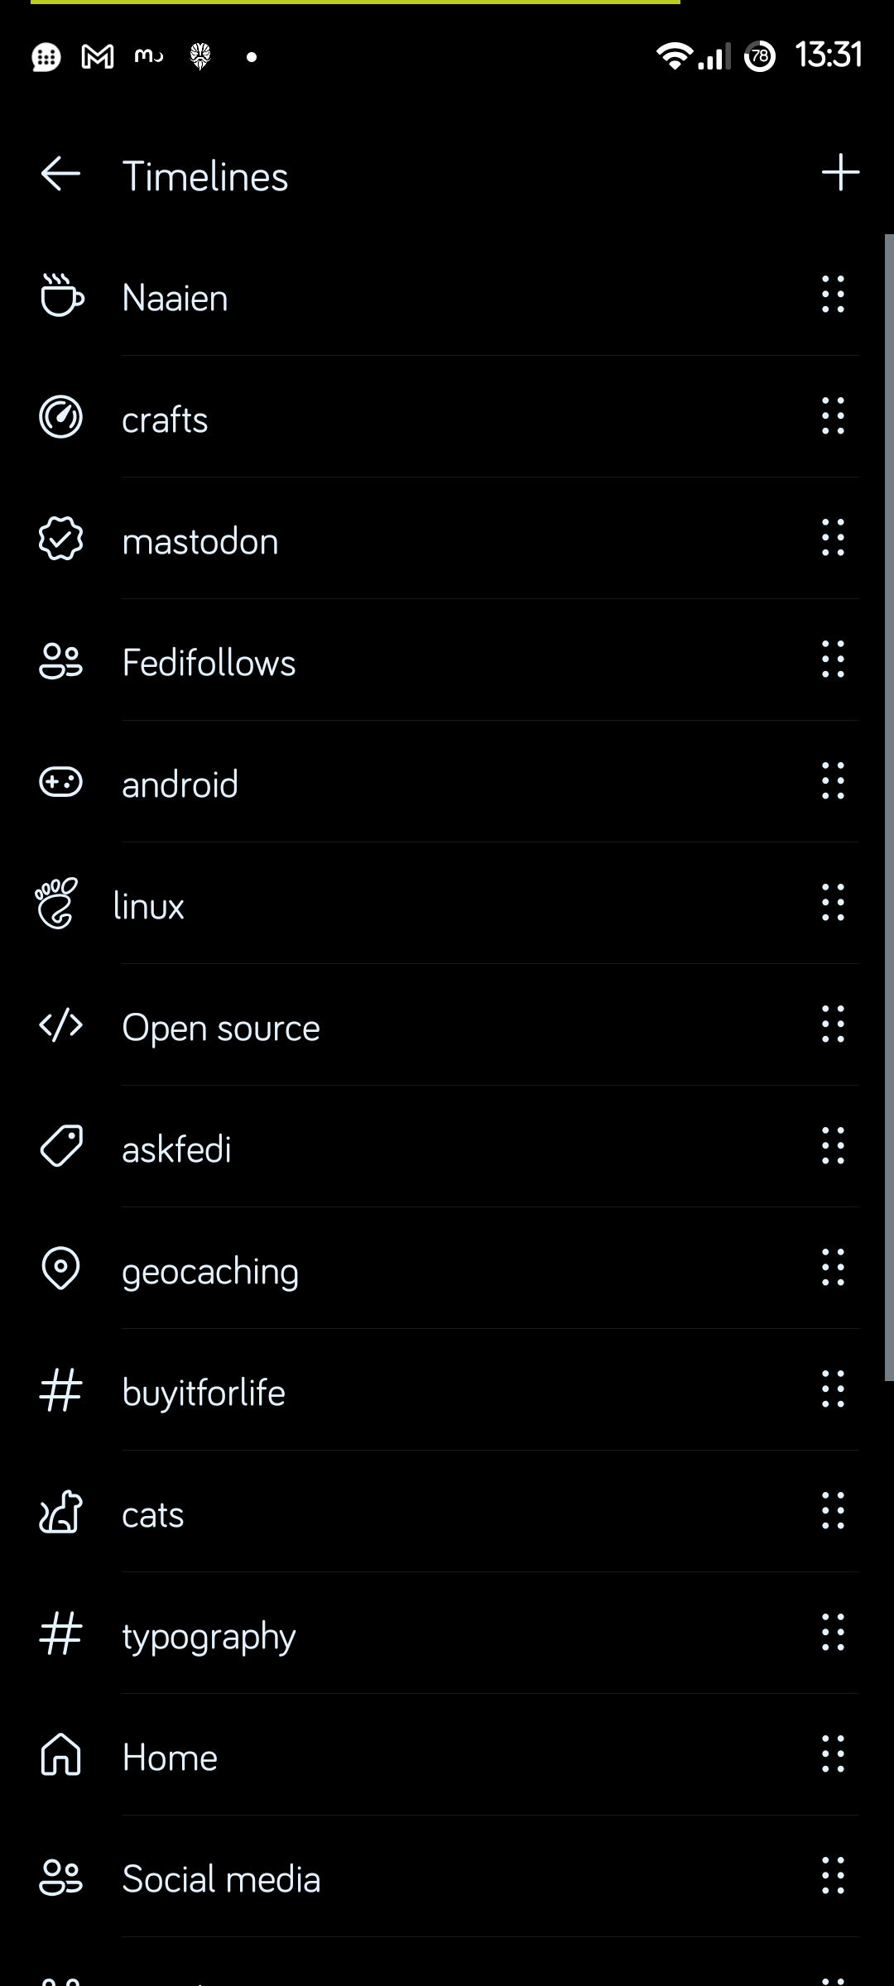Viewport: 894px width, 1986px height.
Task: Click the vertical scrollbar on the right edge
Action: pos(889,807)
